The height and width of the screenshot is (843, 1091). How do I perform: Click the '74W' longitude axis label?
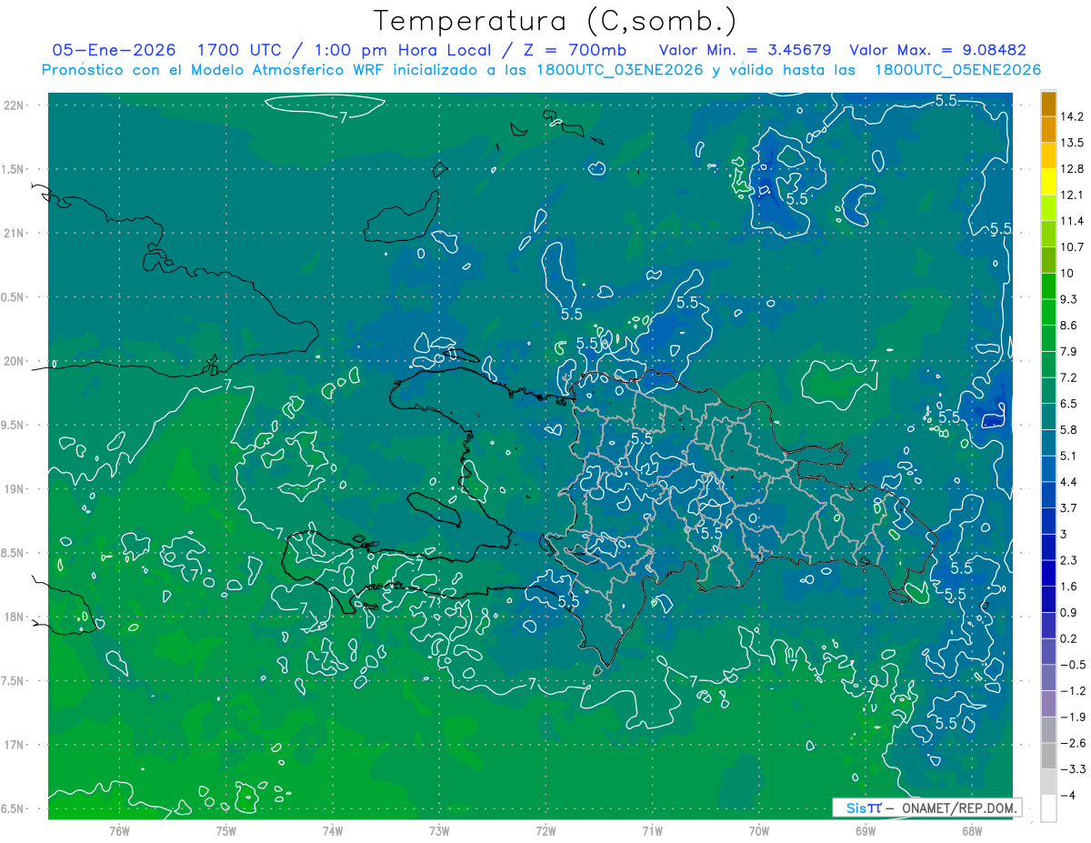point(332,831)
